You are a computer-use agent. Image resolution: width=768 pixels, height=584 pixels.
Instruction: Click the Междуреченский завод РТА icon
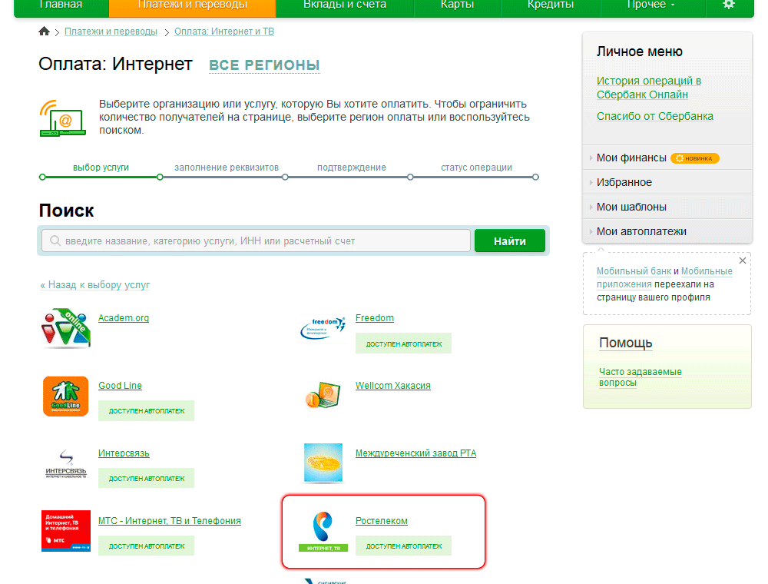point(323,461)
